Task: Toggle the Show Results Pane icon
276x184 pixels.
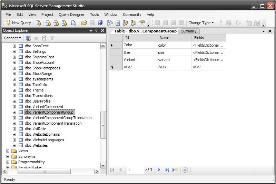Action: pyautogui.click(x=181, y=23)
